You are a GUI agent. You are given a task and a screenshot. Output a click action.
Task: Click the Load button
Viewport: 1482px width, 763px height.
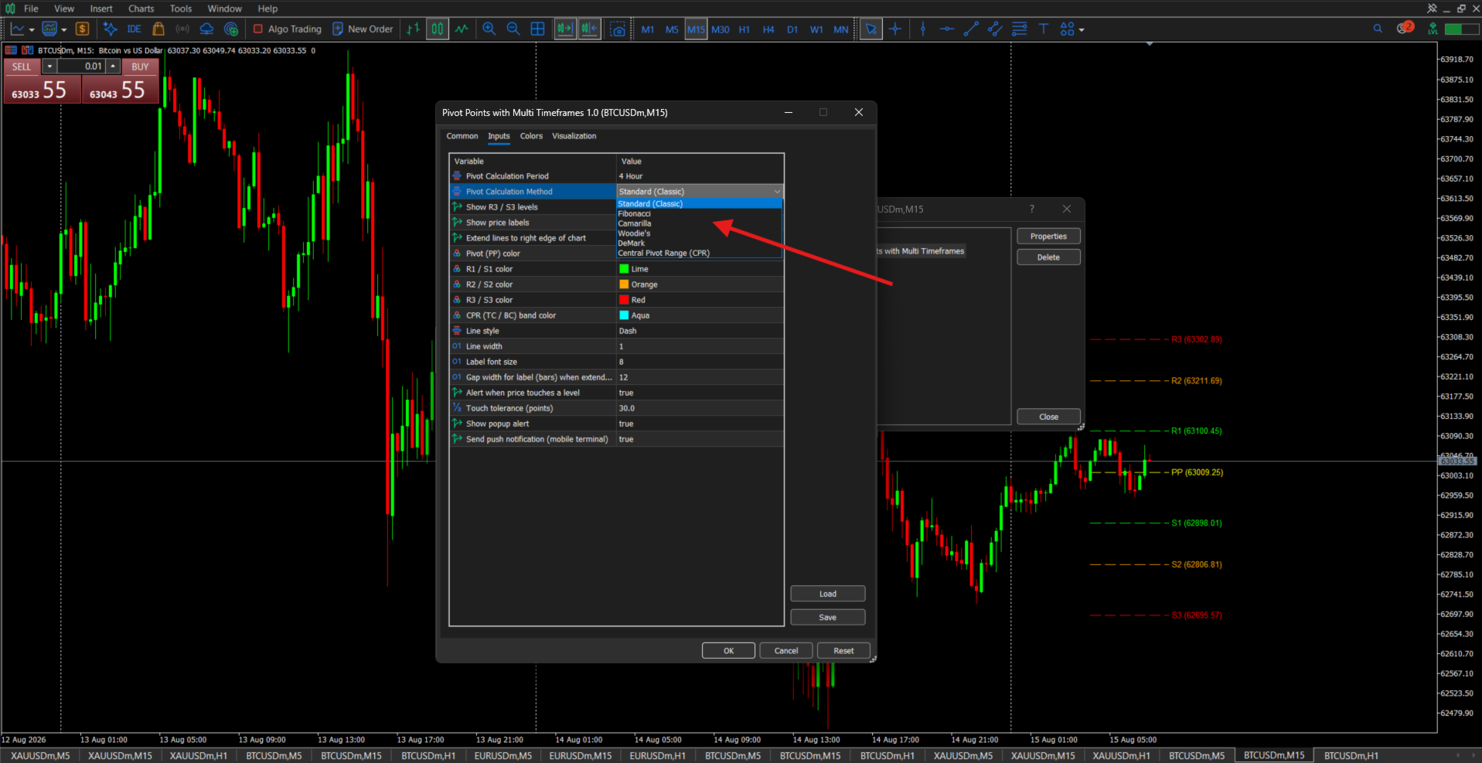(x=828, y=594)
